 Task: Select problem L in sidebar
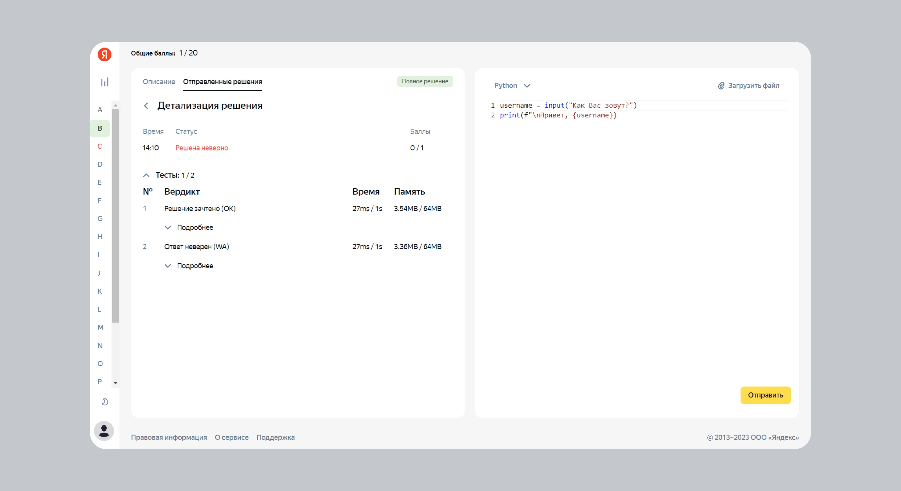point(99,309)
